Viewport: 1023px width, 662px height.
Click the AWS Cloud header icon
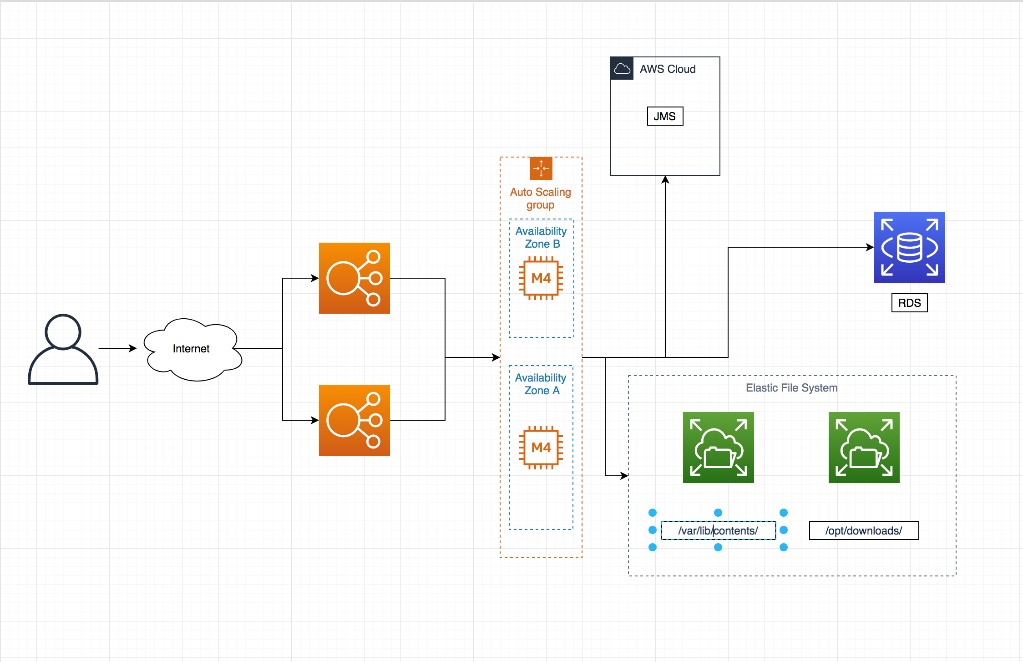(622, 69)
